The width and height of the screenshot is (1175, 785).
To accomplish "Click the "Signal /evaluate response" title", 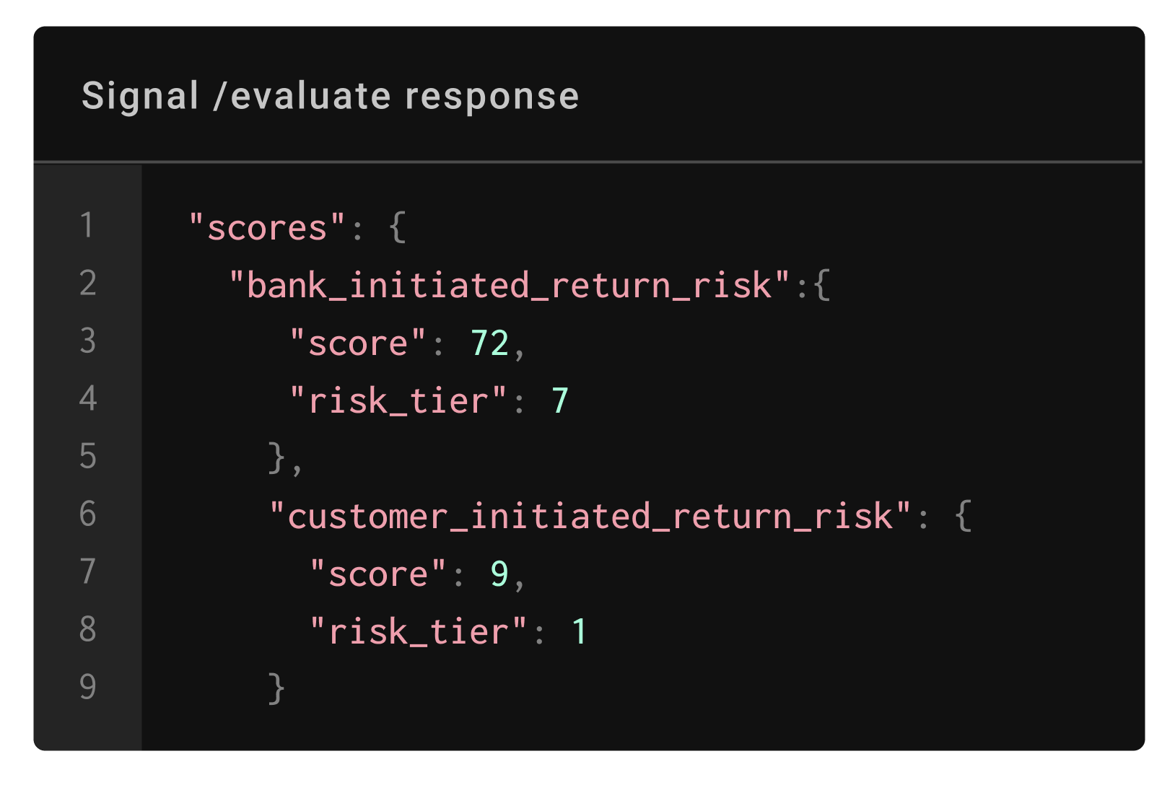I will [331, 97].
